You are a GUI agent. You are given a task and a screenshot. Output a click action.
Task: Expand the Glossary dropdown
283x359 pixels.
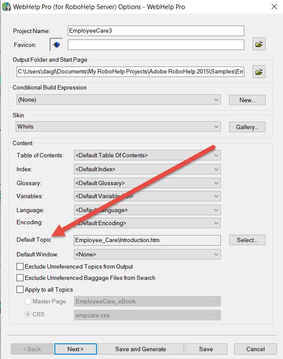pyautogui.click(x=147, y=183)
